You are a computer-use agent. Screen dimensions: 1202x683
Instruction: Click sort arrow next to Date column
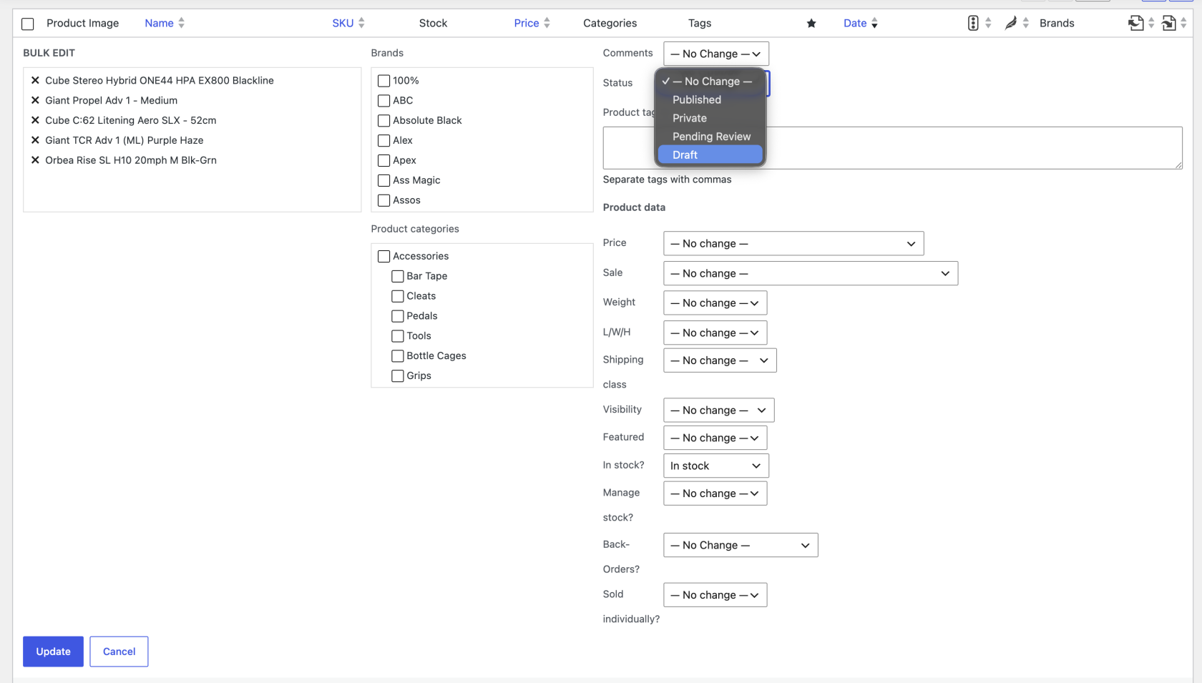[874, 24]
